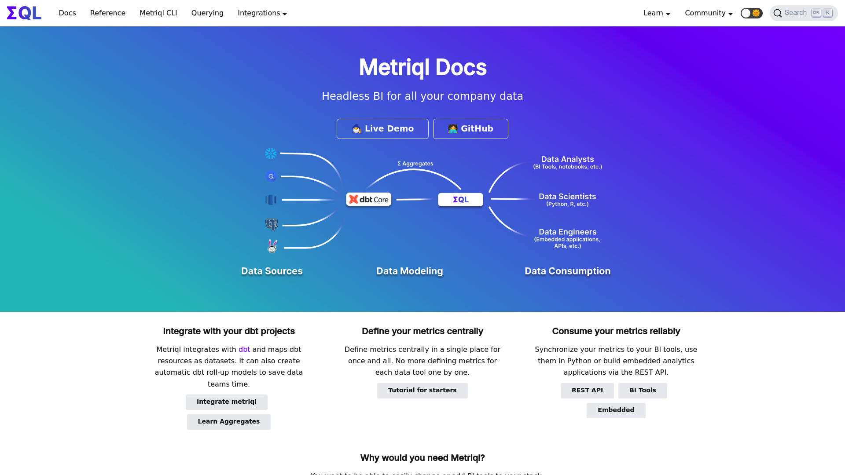Click the snowflake data source icon

[271, 153]
